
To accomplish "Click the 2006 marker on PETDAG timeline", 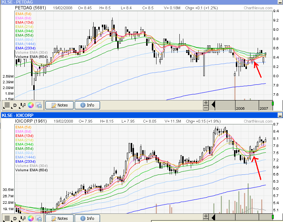I will (240, 108).
